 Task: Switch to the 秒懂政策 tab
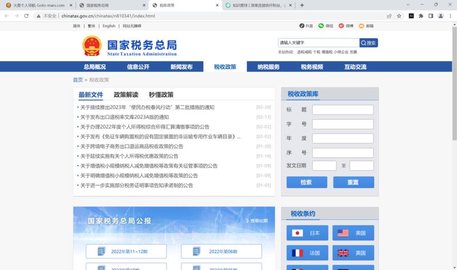click(x=161, y=95)
